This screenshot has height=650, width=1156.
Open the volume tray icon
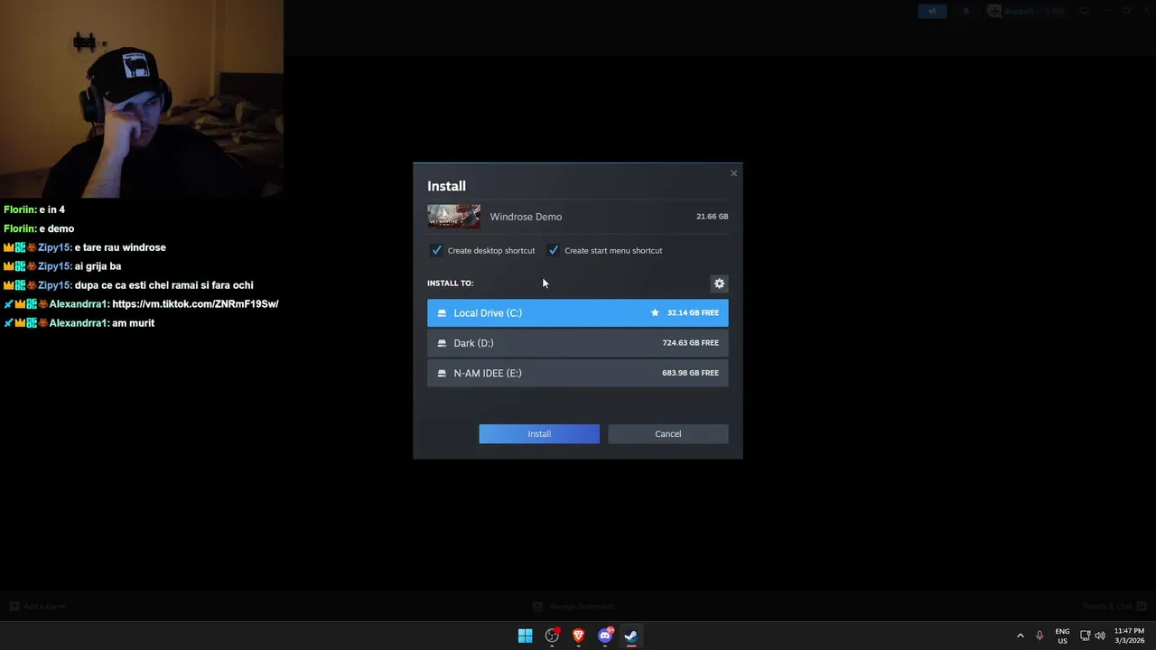click(1100, 636)
